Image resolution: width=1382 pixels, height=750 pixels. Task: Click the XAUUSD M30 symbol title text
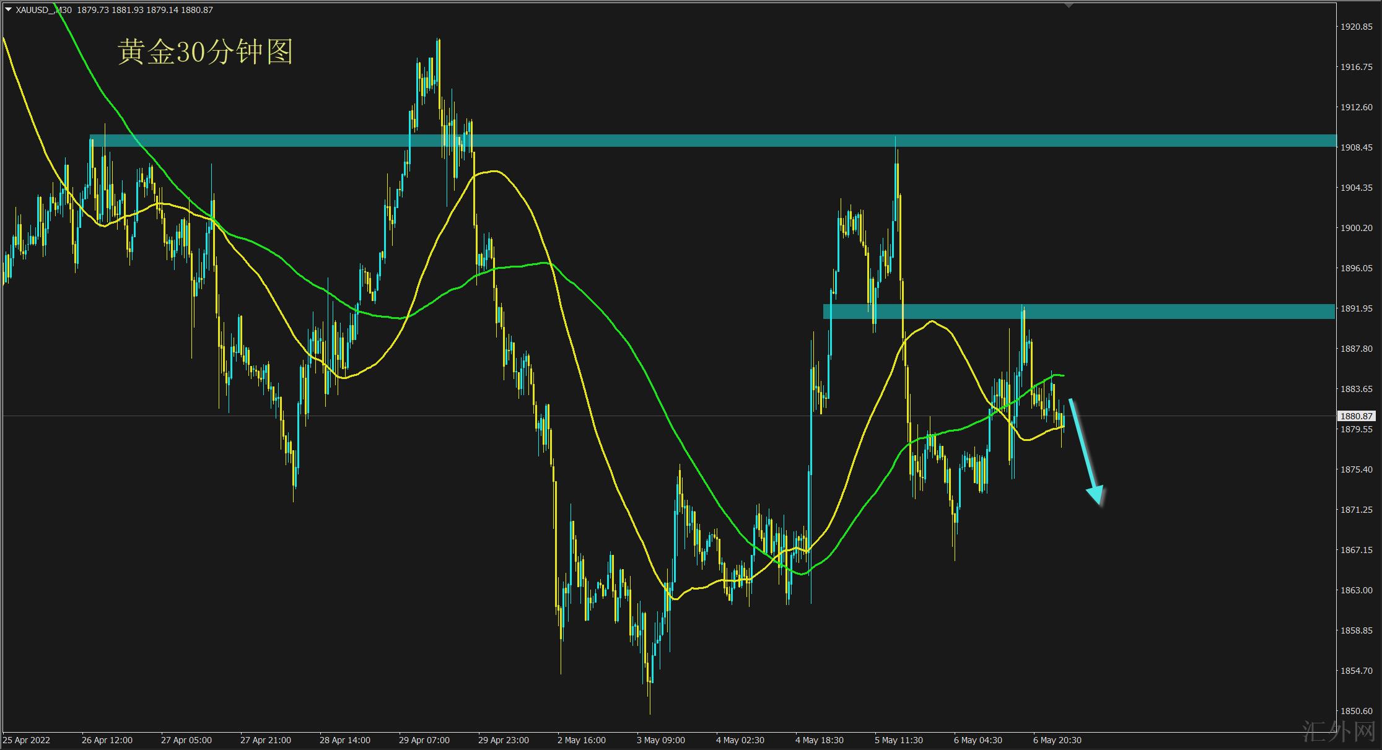pos(43,10)
